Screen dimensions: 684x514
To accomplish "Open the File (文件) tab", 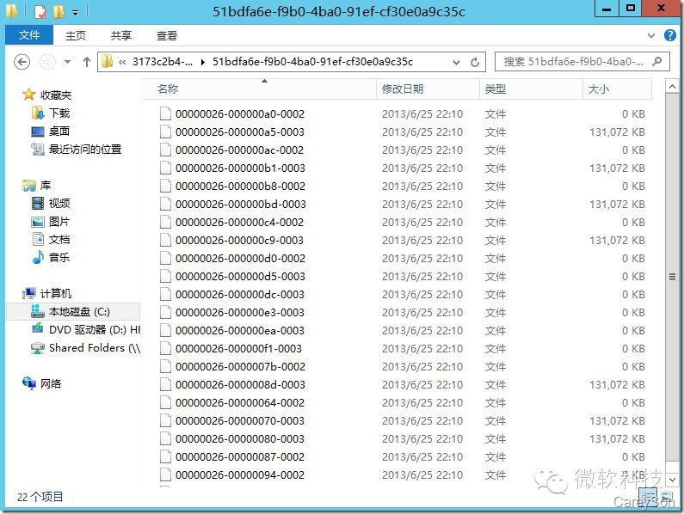I will pos(29,35).
